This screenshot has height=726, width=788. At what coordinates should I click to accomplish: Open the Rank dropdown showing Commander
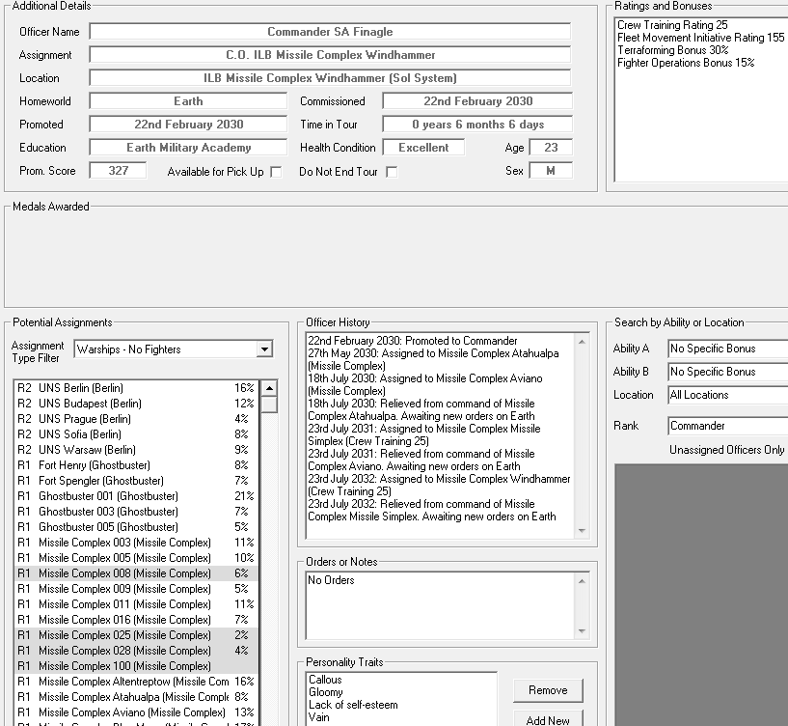[x=727, y=426]
